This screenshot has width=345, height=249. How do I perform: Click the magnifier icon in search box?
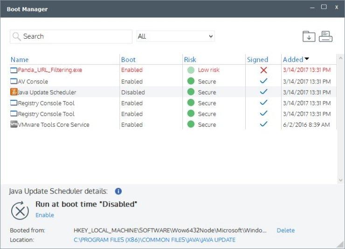coord(17,36)
